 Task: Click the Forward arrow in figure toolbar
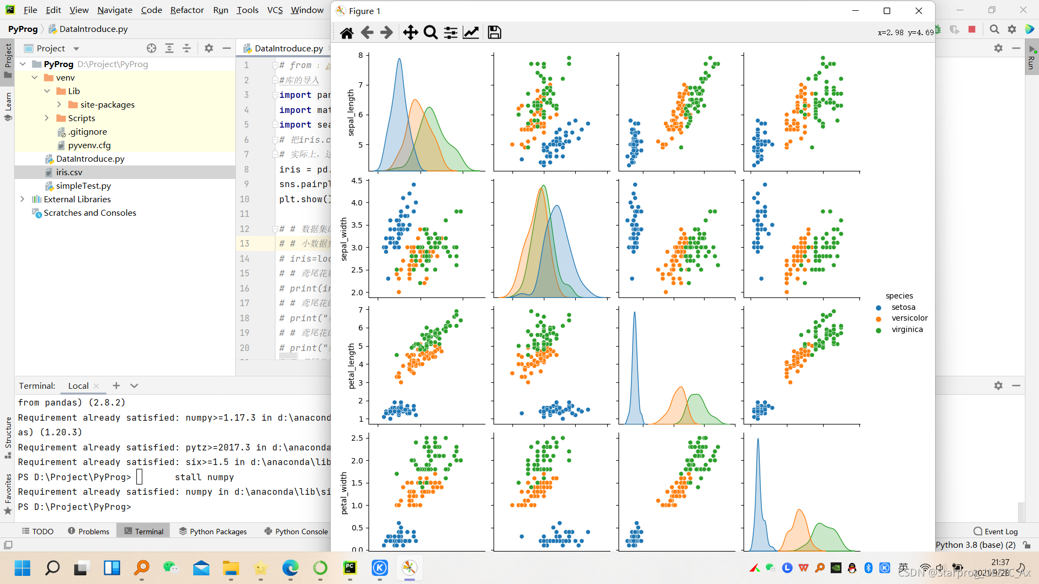pyautogui.click(x=386, y=32)
